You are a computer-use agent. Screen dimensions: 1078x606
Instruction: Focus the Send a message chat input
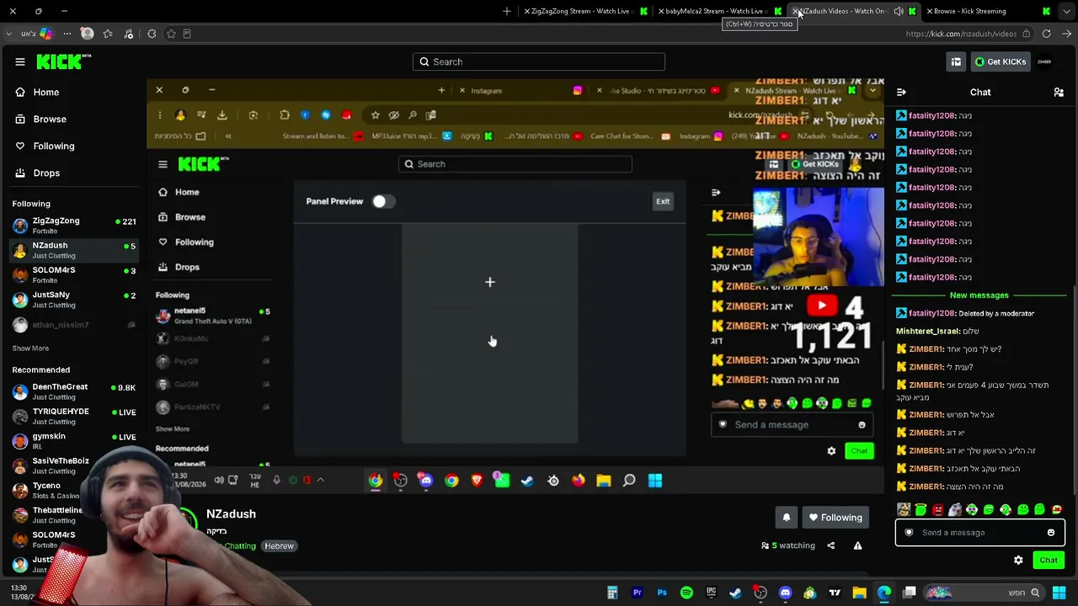(979, 532)
